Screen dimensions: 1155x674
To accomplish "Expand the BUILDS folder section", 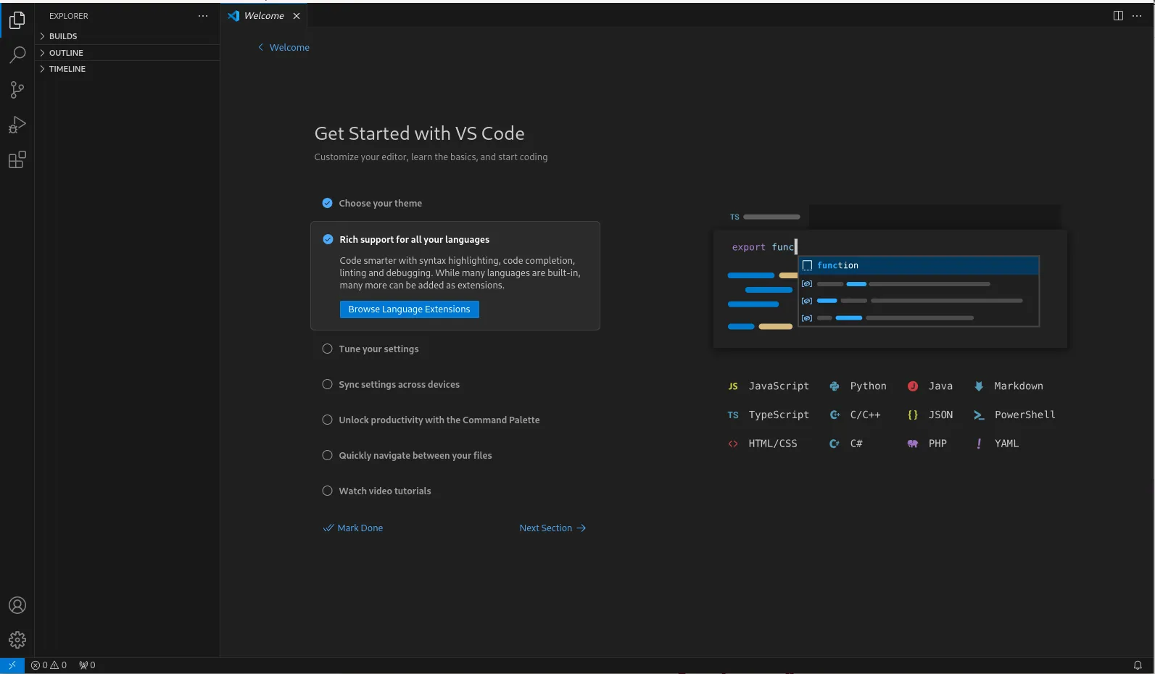I will [128, 36].
